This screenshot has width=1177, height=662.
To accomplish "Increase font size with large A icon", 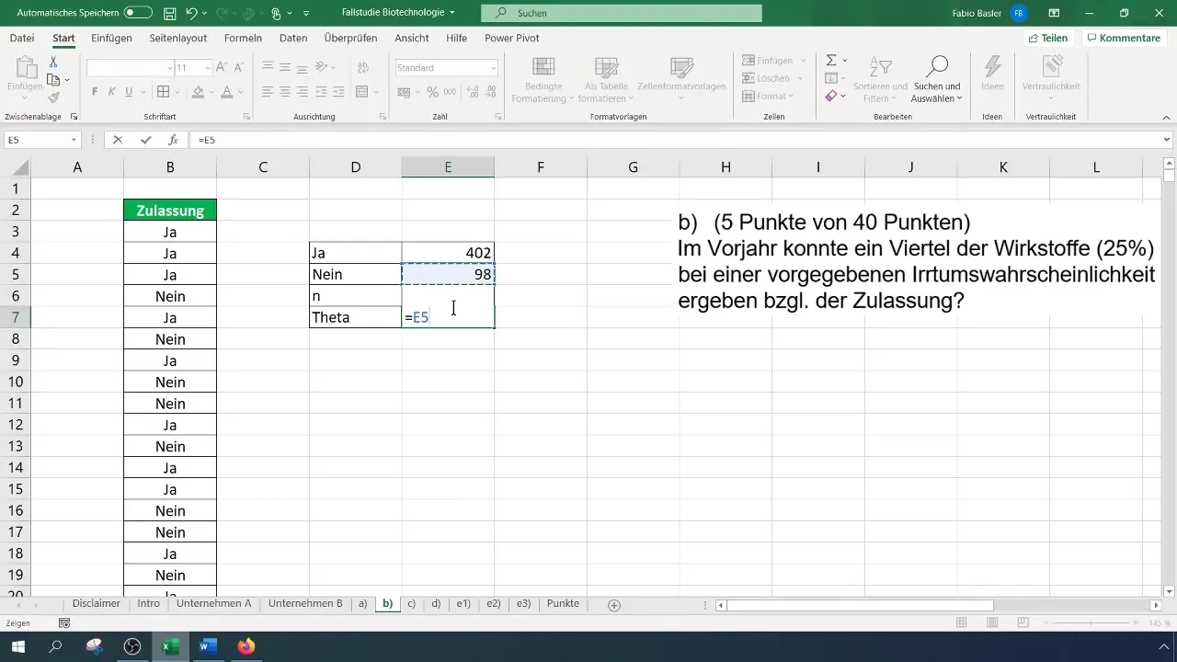I will click(x=223, y=68).
